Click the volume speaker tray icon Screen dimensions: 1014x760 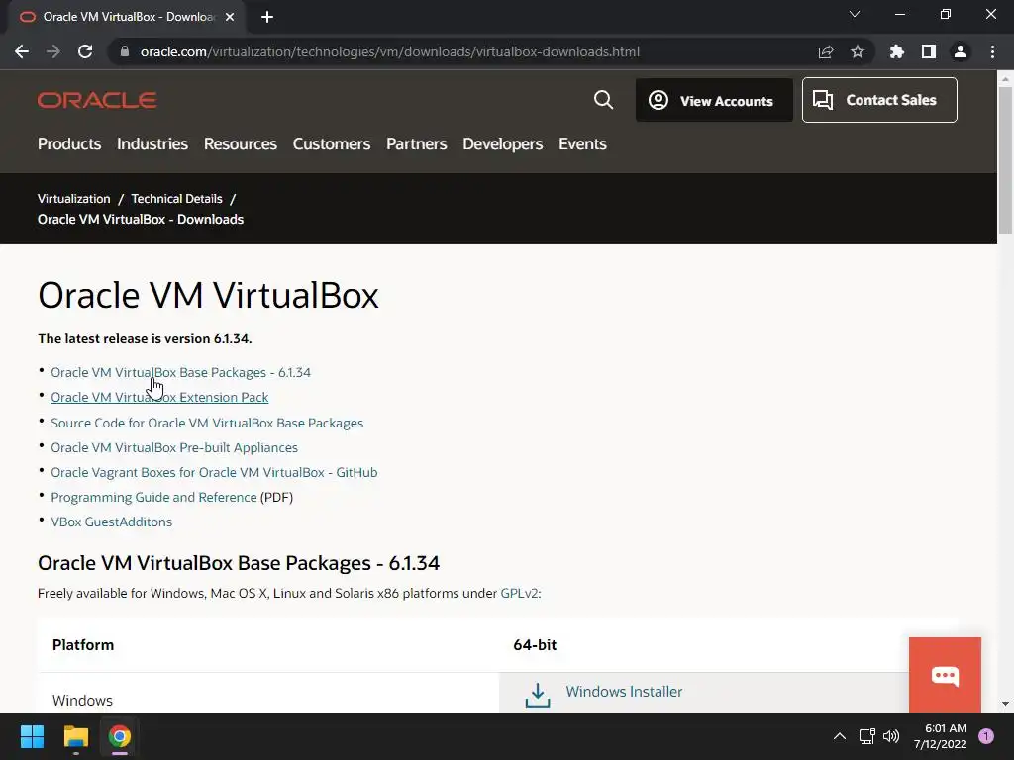pyautogui.click(x=891, y=736)
